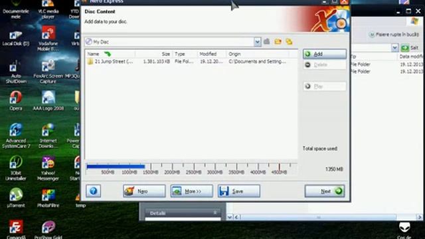425x239 pixels.
Task: Open FoxArc Screen Capture desktop icon
Action: tap(48, 72)
